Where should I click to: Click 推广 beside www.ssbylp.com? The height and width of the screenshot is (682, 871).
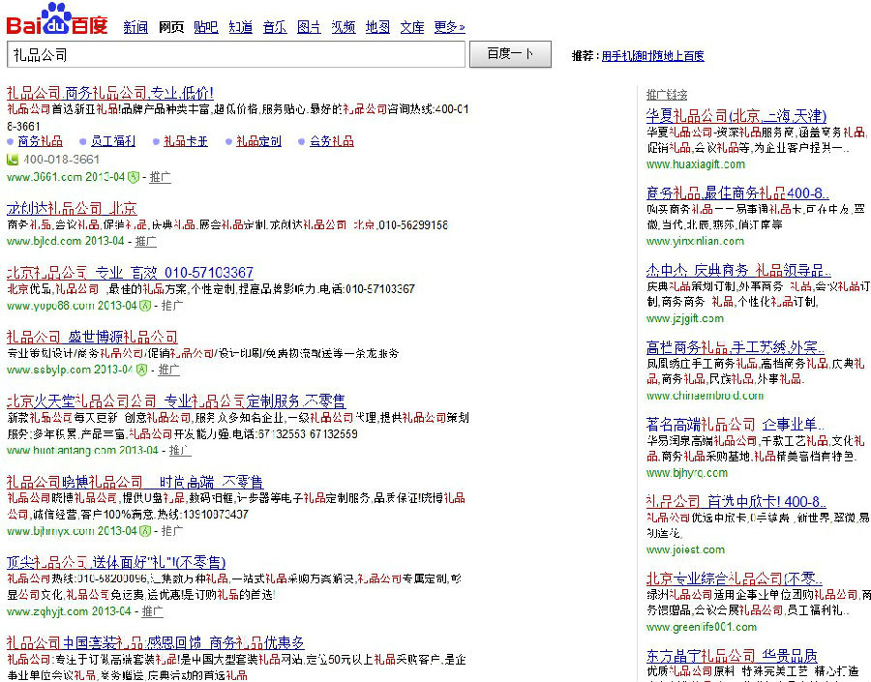168,370
